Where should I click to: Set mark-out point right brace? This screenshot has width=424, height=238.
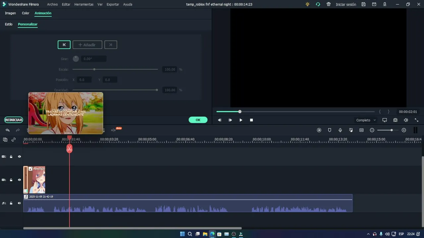389,112
